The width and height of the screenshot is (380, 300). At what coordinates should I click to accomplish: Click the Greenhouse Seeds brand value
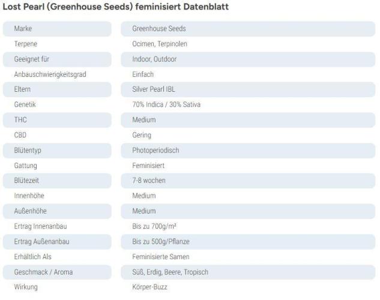pos(159,29)
